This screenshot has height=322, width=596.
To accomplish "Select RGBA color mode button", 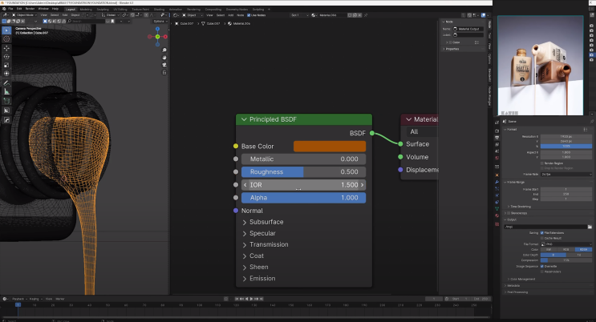I will pos(583,249).
